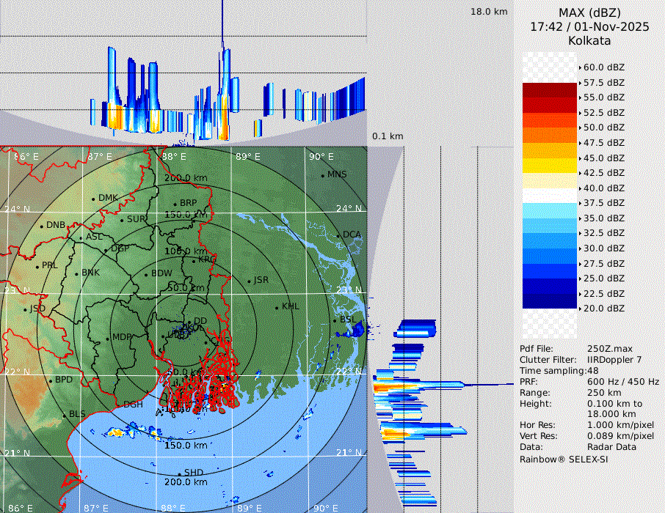Viewport: 665px width, 513px height.
Task: Click the 18.0 km height label
Action: (489, 12)
